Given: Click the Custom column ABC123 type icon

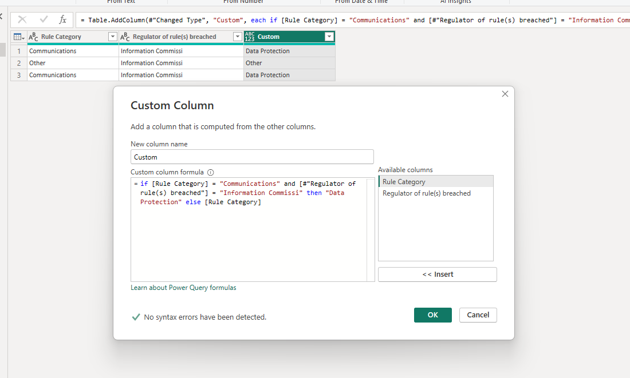Looking at the screenshot, I should [250, 37].
